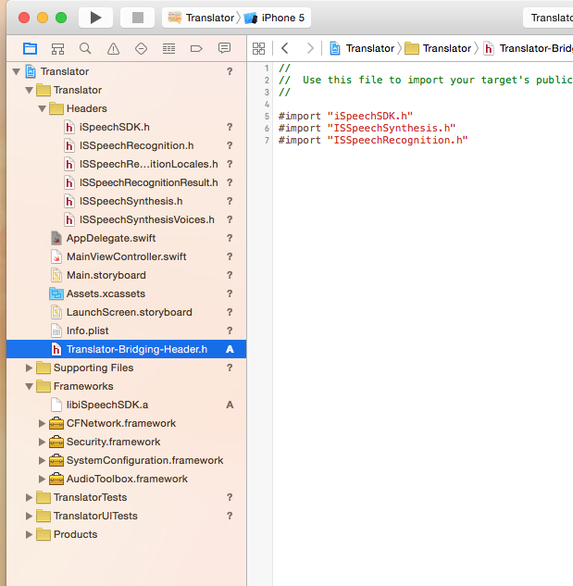Select ISSpeechRecognitionResult.h file
Viewport: 573px width, 586px height.
tap(126, 182)
